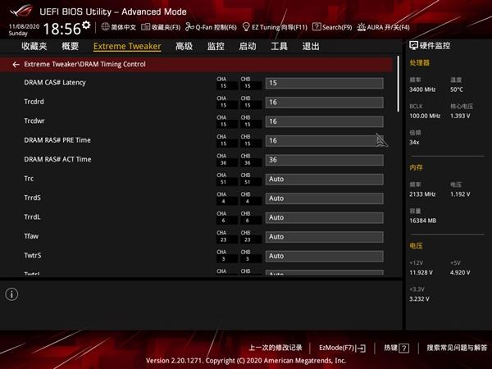Select DRAM RAS# PRE Time label

coord(57,140)
